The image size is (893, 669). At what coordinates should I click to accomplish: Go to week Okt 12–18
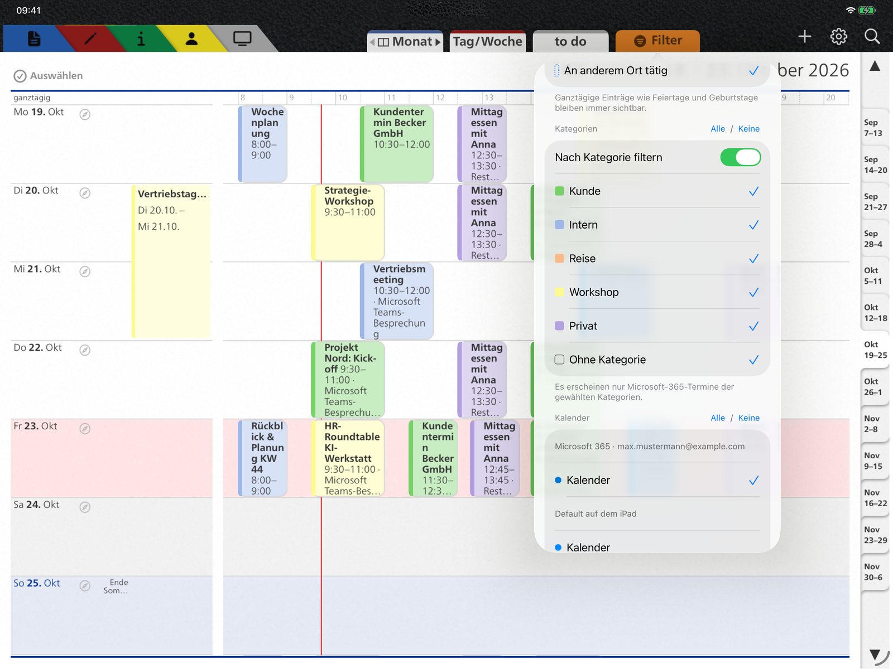point(875,313)
